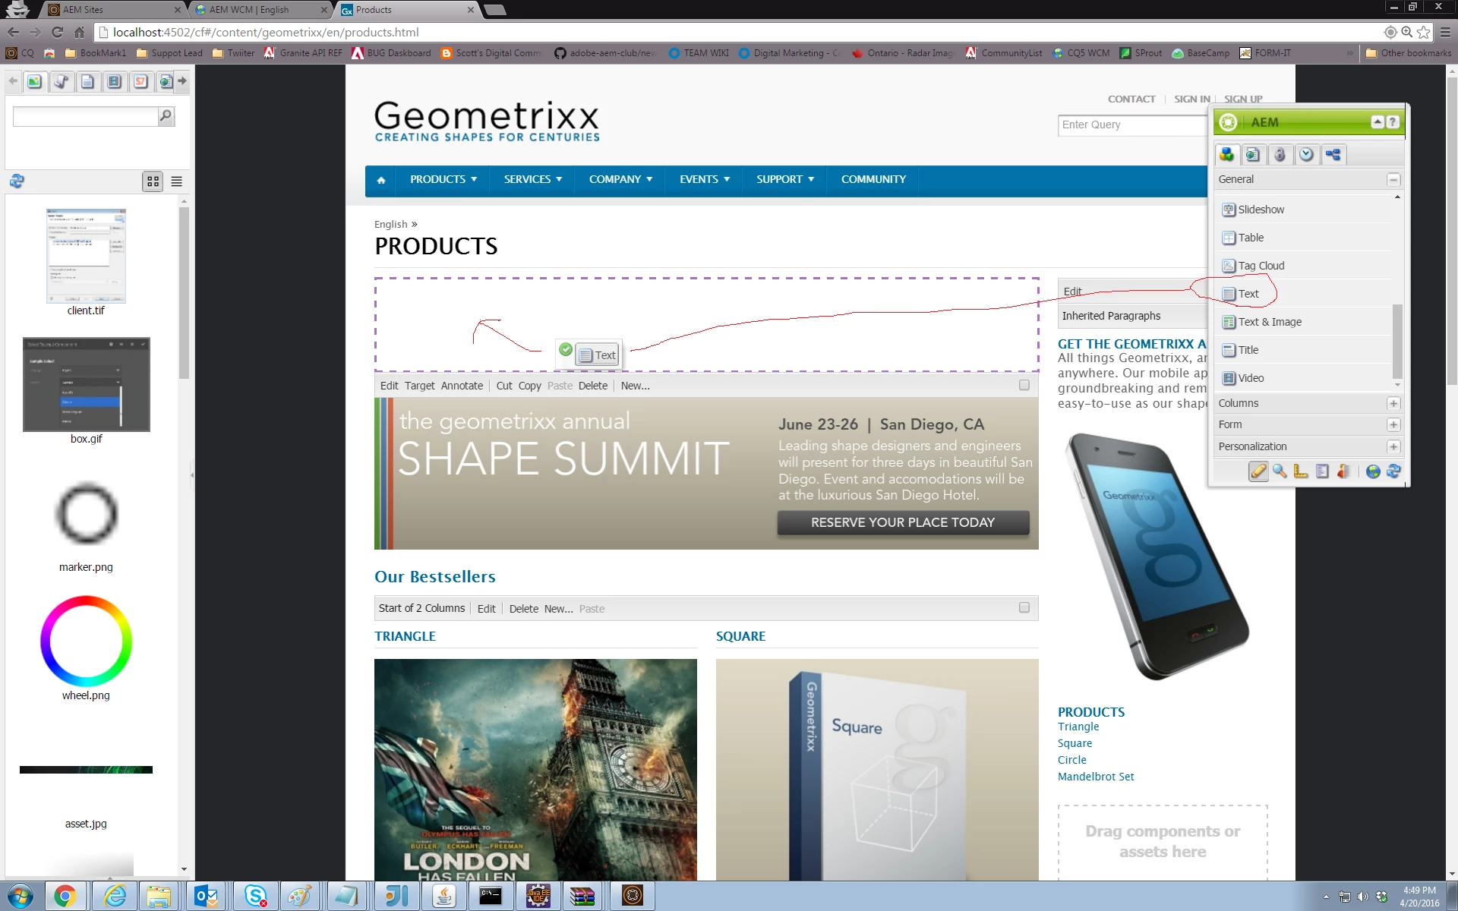Open the Mandelbrot Set product link
Image resolution: width=1458 pixels, height=911 pixels.
pyautogui.click(x=1095, y=777)
